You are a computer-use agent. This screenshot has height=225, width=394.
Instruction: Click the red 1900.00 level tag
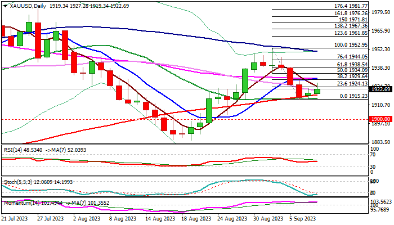[x=380, y=119]
